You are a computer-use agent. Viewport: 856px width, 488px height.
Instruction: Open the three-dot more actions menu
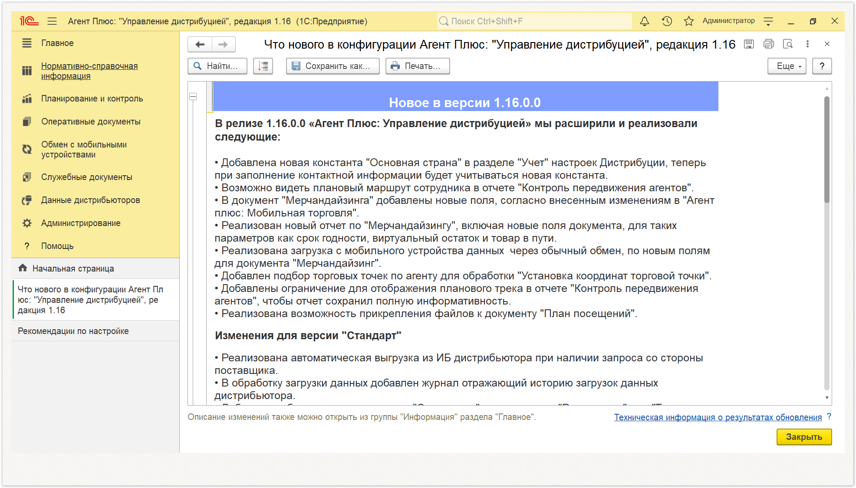pyautogui.click(x=807, y=44)
